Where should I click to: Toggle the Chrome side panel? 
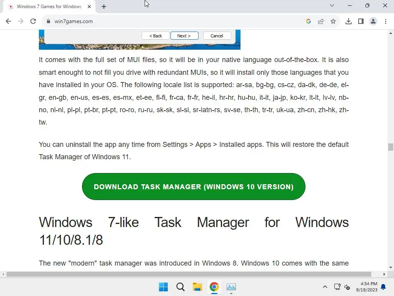pyautogui.click(x=361, y=22)
